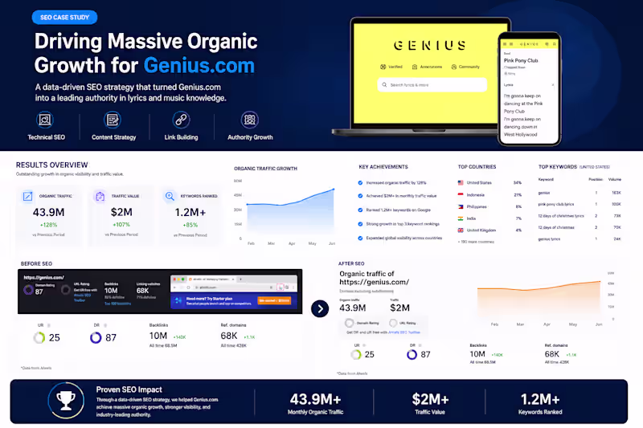This screenshot has width=643, height=428.
Task: Click the RESULTS OVERVIEW heading
Action: click(x=51, y=165)
